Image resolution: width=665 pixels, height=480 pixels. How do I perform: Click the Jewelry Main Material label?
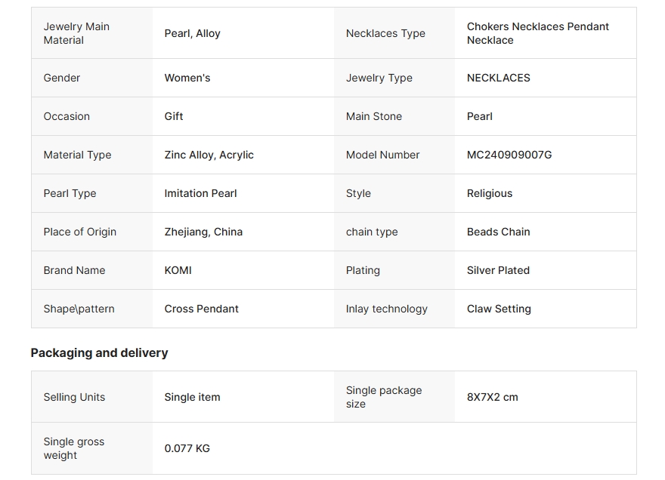click(76, 33)
